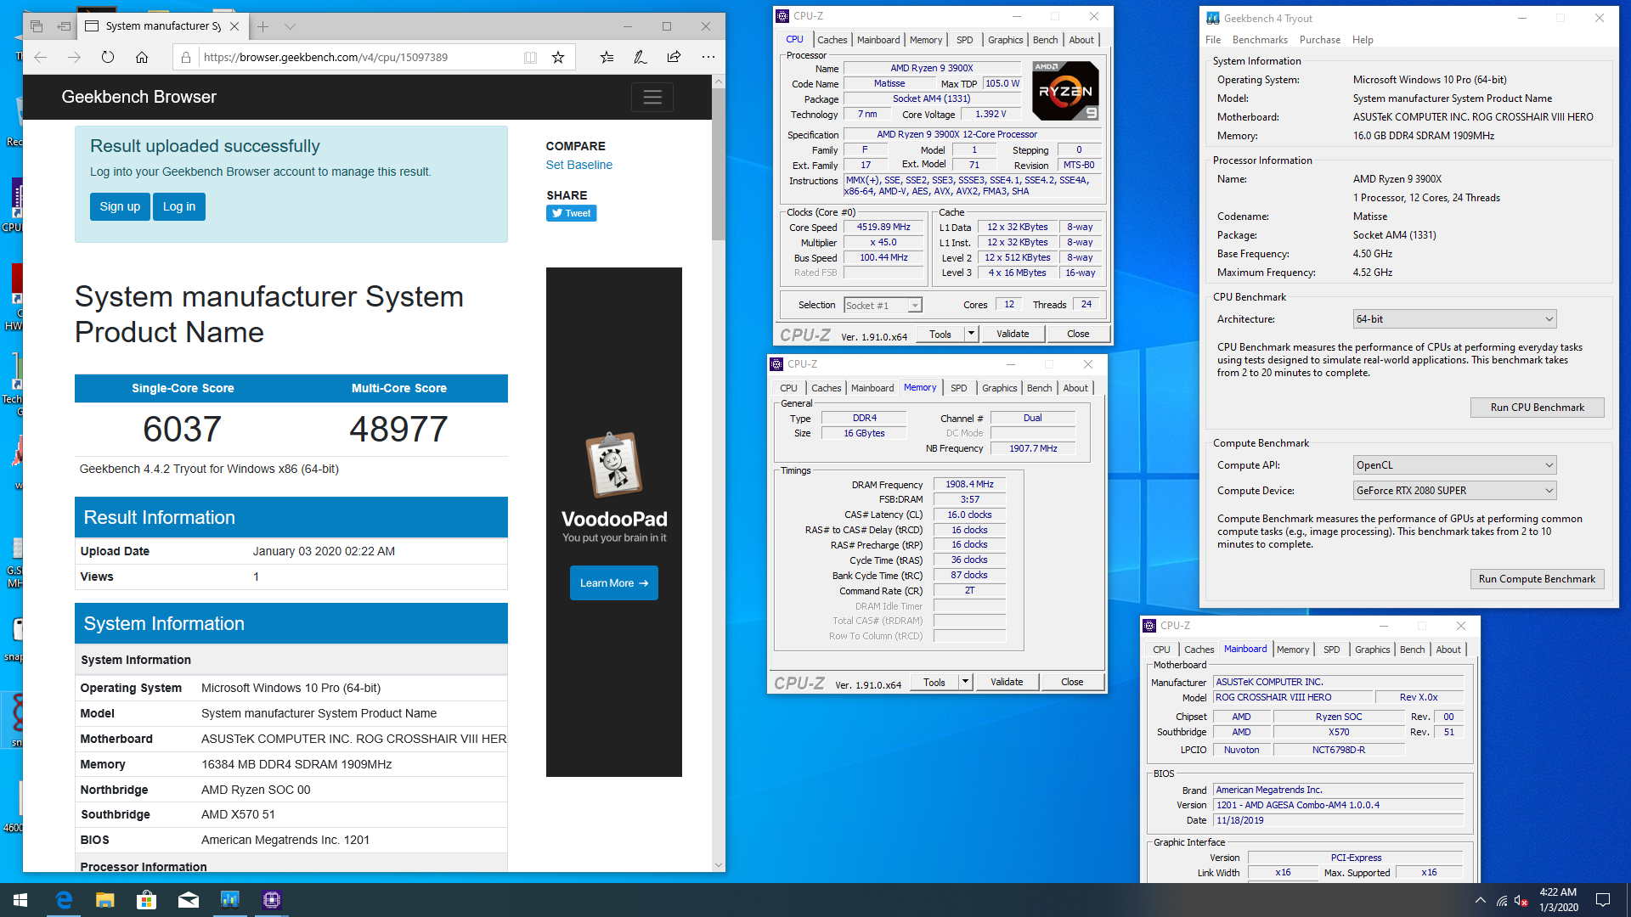Refresh the Geekbench browser page
The image size is (1631, 917).
pyautogui.click(x=108, y=57)
